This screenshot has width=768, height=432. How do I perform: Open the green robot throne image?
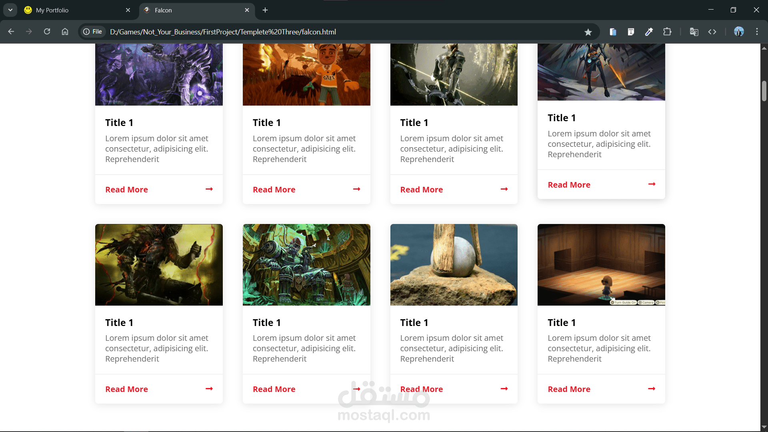pyautogui.click(x=306, y=265)
